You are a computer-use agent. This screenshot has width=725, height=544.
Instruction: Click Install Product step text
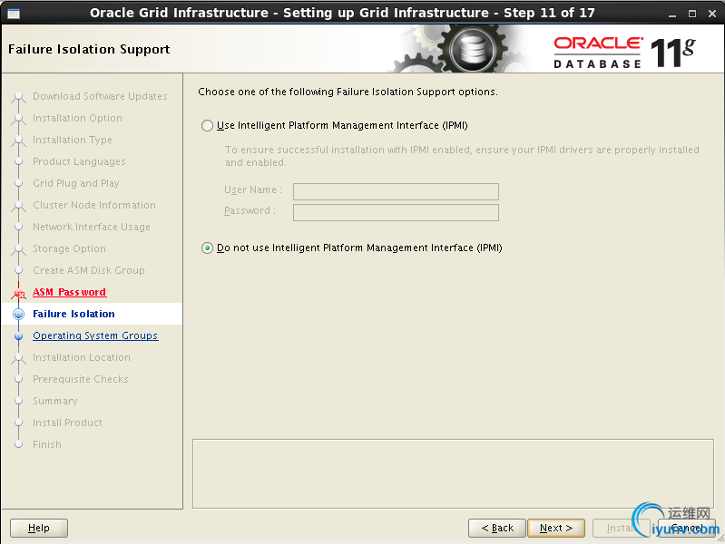tap(67, 423)
